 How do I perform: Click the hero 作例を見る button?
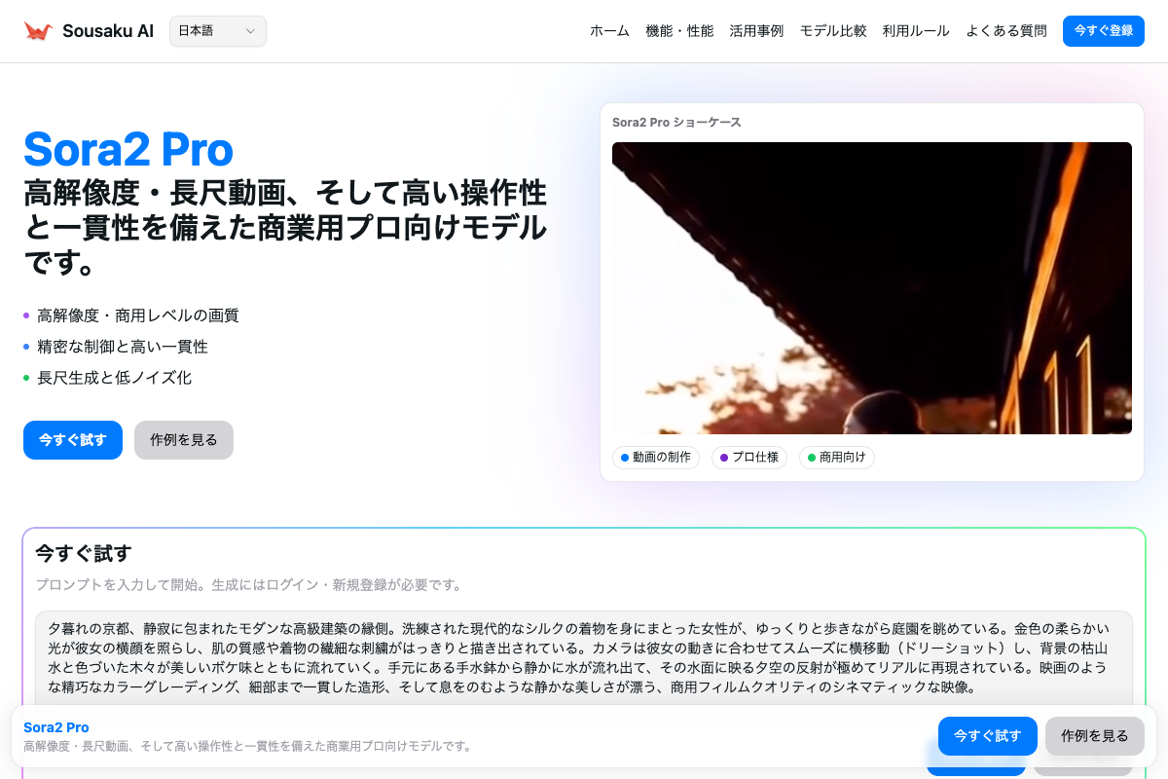184,440
